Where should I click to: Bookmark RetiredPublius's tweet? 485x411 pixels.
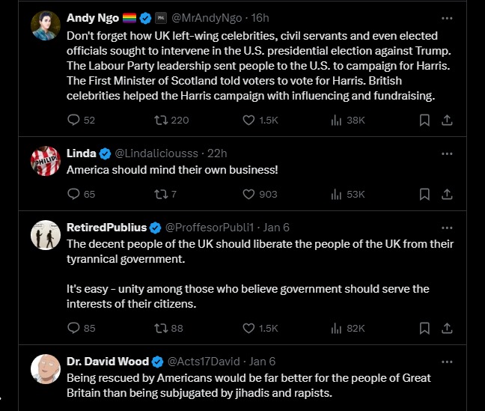[424, 328]
